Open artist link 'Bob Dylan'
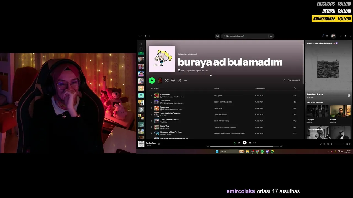The width and height of the screenshot is (353, 198). pos(164,116)
